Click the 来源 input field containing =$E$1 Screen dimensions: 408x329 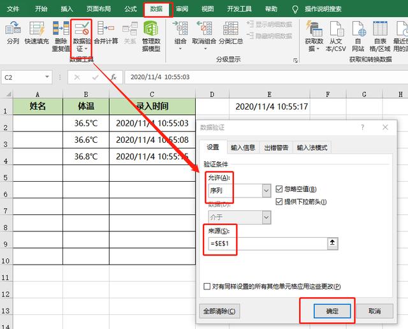pos(265,243)
